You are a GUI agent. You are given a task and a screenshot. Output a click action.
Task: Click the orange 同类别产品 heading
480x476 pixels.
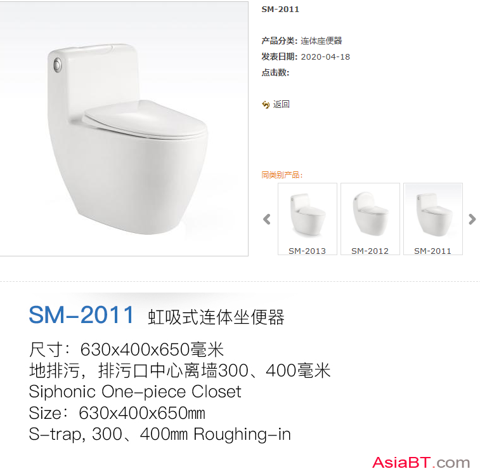[282, 175]
